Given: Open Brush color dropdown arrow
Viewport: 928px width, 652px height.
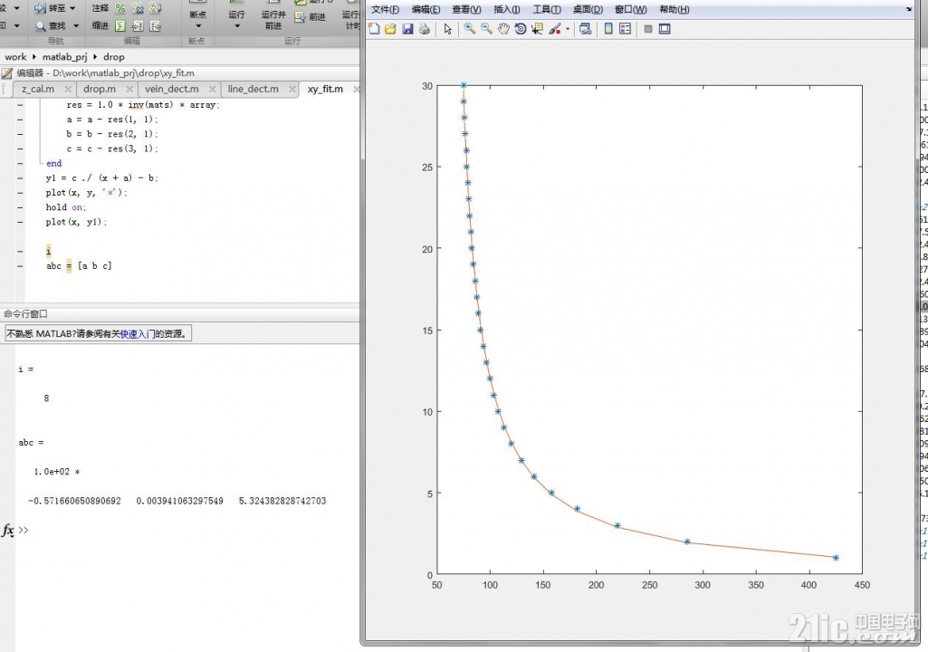Looking at the screenshot, I should click(568, 29).
